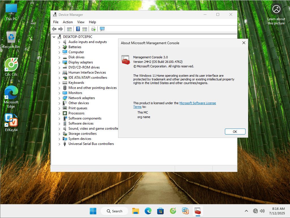Expand the Keyboards chevron

click(59, 83)
